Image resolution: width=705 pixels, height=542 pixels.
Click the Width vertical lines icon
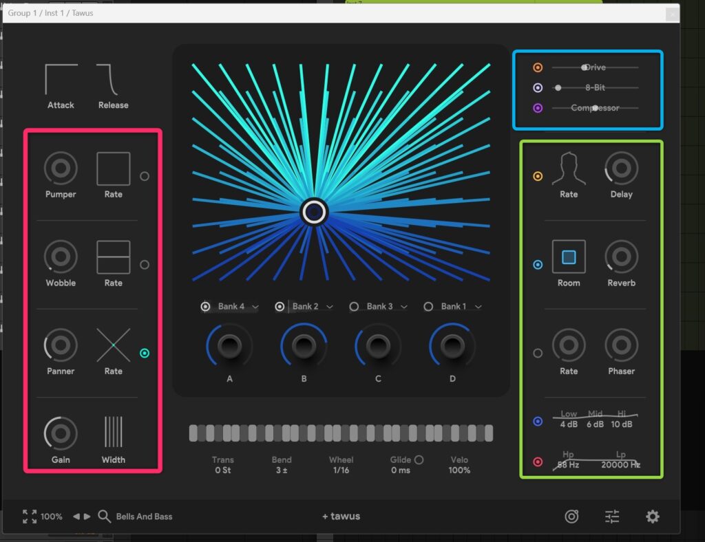(x=114, y=432)
